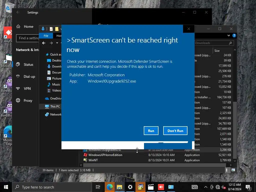
Task: Close the SmartScreen dialog with X
Action: 189,29
